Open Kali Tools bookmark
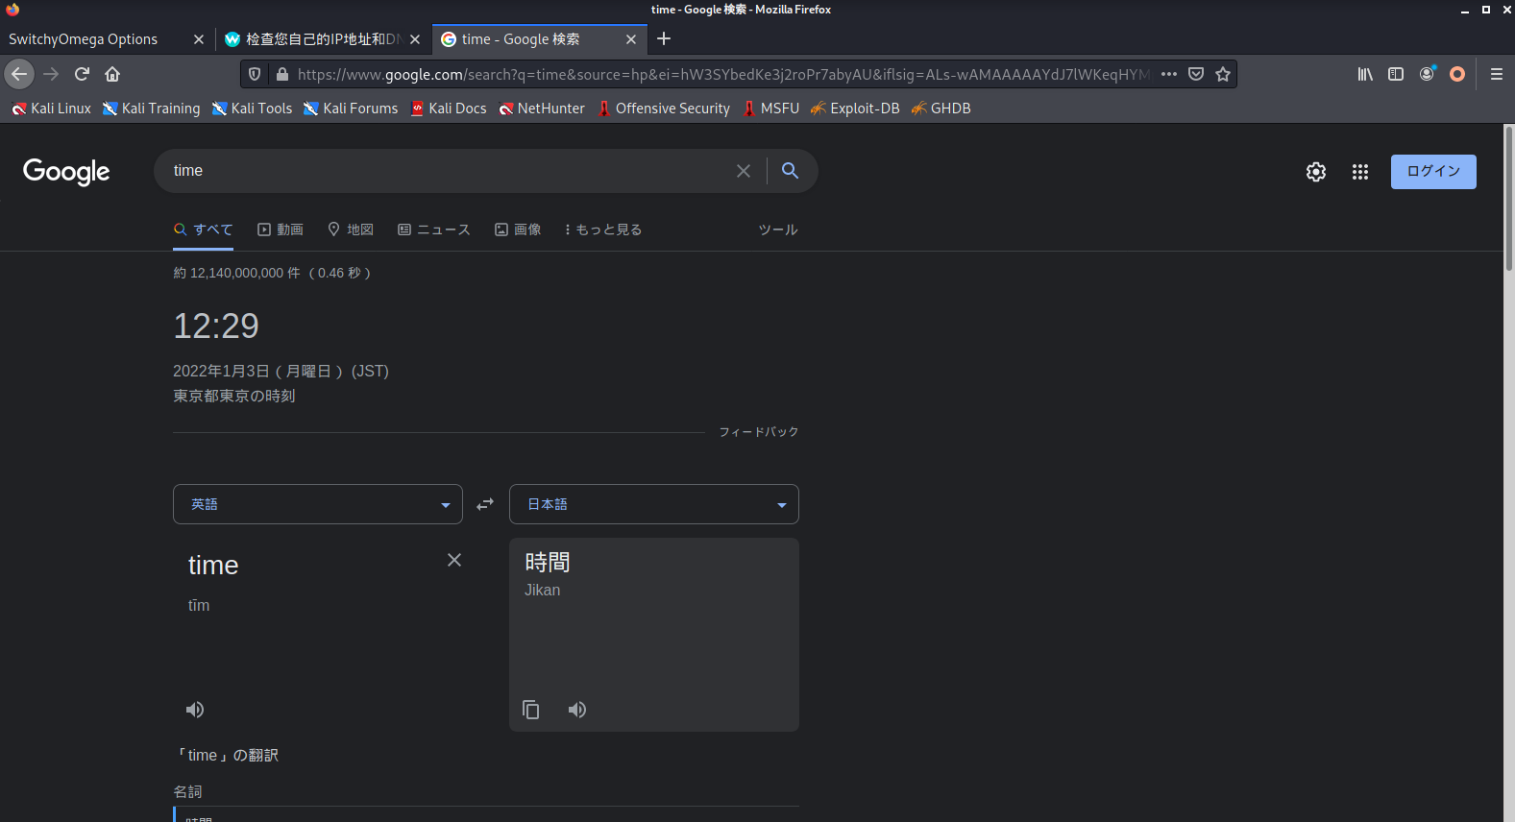 click(x=252, y=109)
